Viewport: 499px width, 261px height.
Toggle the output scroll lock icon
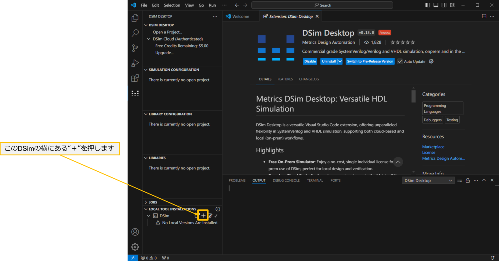468,180
